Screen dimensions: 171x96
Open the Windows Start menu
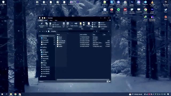tap(2, 94)
